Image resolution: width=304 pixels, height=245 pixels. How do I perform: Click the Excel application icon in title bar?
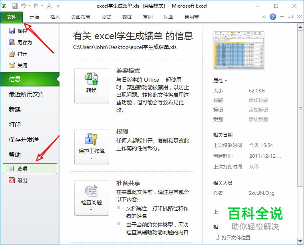click(4, 6)
